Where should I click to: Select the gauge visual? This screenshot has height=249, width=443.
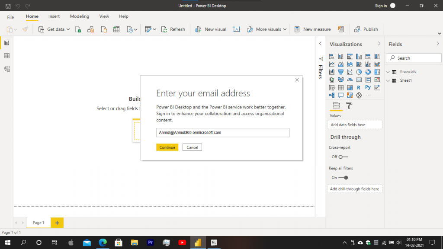350,80
